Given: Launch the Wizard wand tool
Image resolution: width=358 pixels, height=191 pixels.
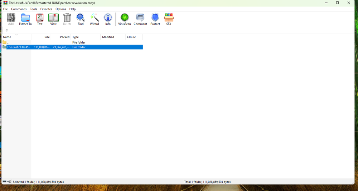Looking at the screenshot, I should pyautogui.click(x=94, y=19).
